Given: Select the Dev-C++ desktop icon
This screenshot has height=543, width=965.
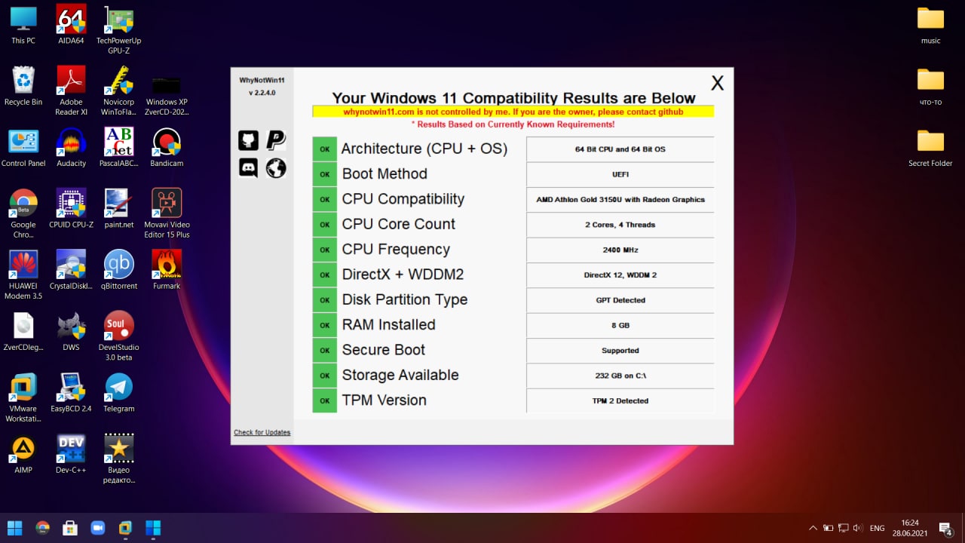Looking at the screenshot, I should (x=71, y=453).
